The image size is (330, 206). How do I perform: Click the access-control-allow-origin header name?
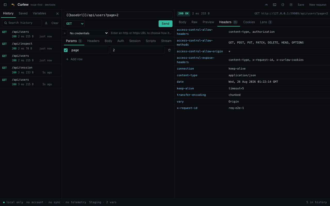[x=200, y=51]
